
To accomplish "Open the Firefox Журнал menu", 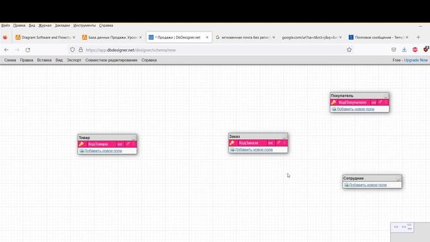I will coord(45,26).
